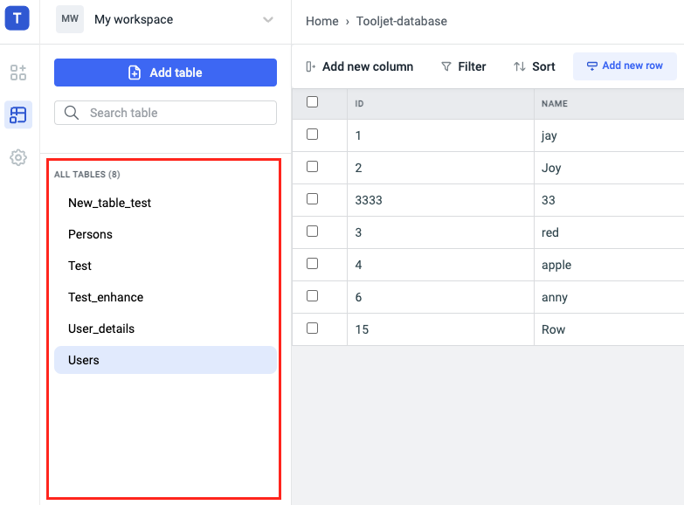Viewport: 684px width, 505px height.
Task: Check the row with name jay
Action: tap(313, 135)
